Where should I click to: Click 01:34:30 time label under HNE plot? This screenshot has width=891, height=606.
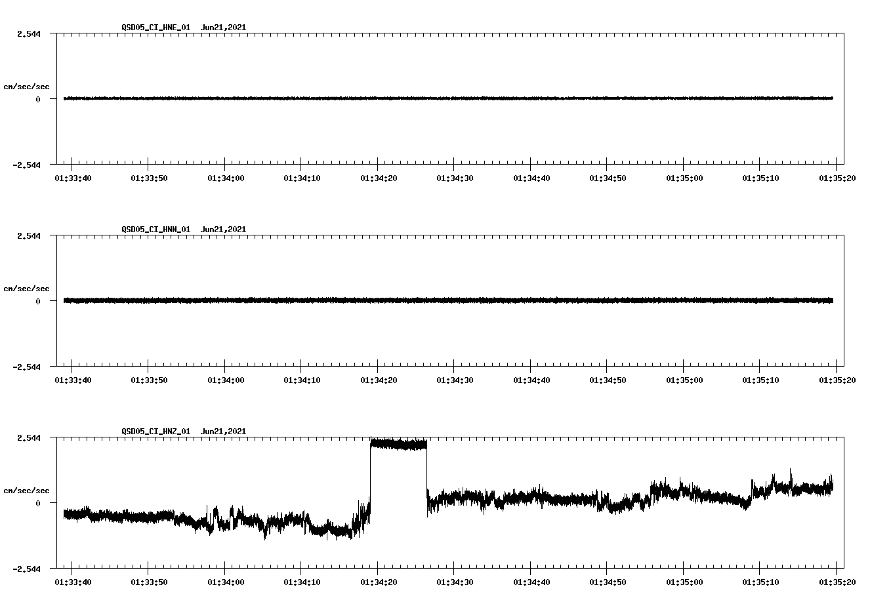click(x=455, y=178)
